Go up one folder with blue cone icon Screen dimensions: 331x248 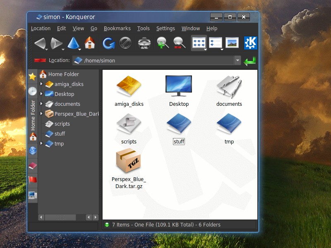point(73,43)
